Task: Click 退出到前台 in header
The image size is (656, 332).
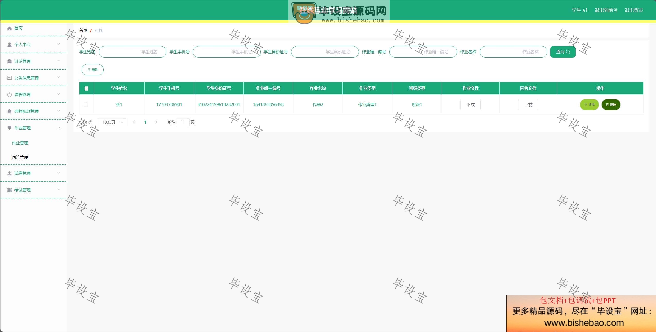Action: (x=606, y=10)
